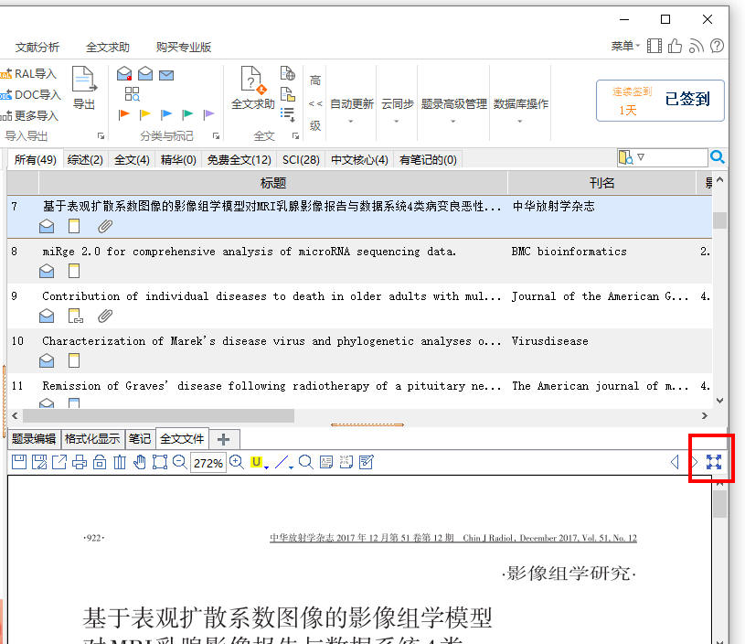Image resolution: width=745 pixels, height=644 pixels.
Task: Toggle the read envelope icon for row 8
Action: click(47, 271)
